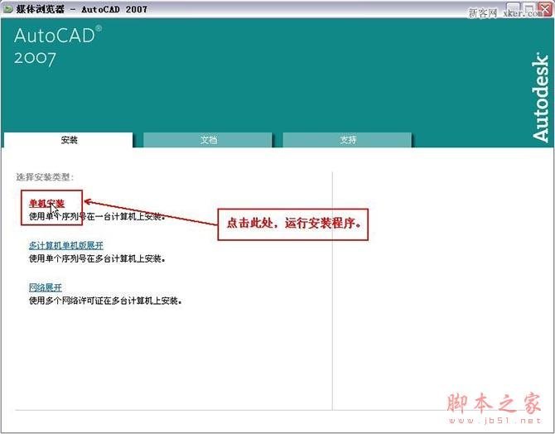
Task: Click the AutoCAD 2007 logo text
Action: point(58,46)
